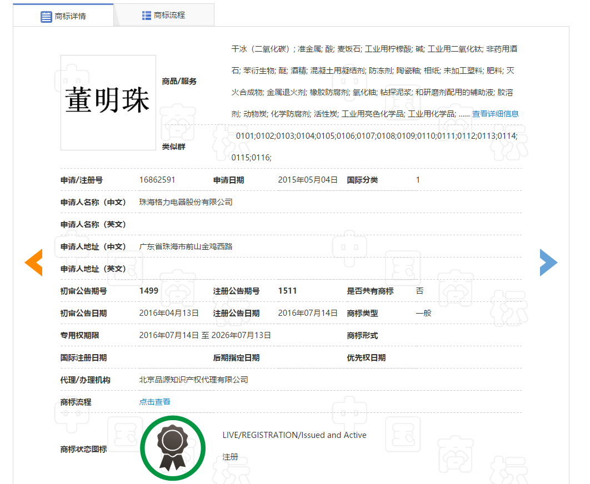
Task: Click registration announcement date 2016年07月14日
Action: [x=307, y=313]
